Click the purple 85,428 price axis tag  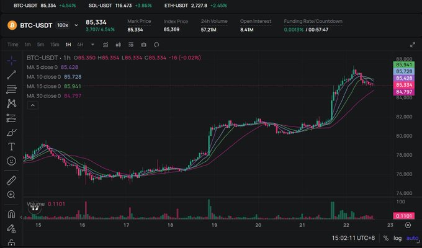404,78
